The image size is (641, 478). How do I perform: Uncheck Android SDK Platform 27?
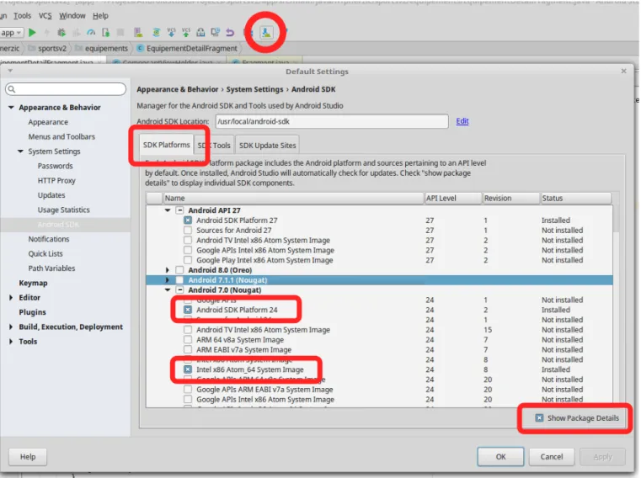[188, 220]
